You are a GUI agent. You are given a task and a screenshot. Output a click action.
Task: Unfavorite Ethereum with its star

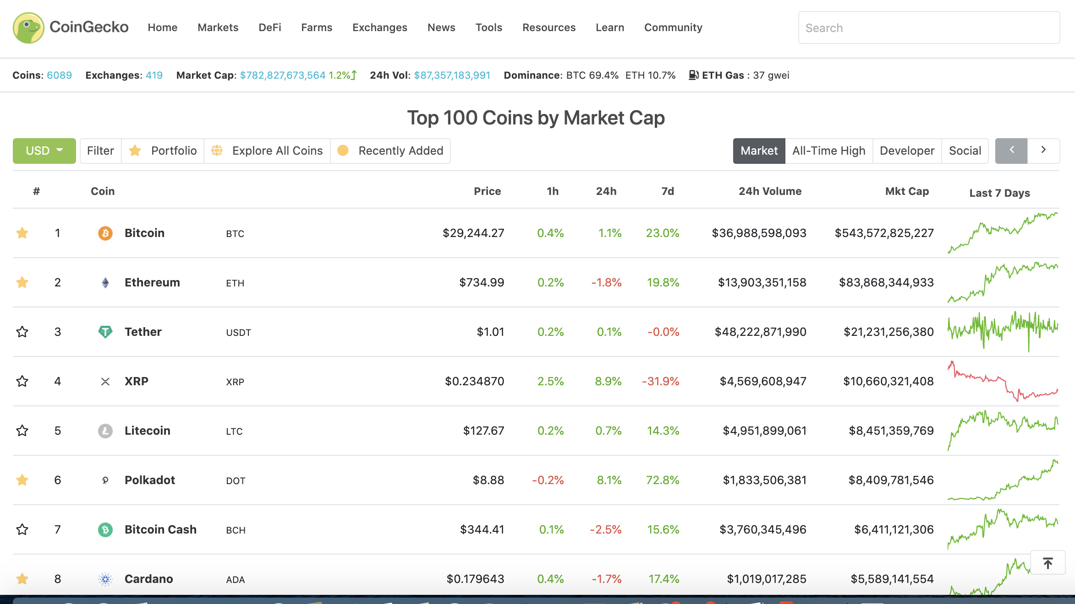pos(22,282)
